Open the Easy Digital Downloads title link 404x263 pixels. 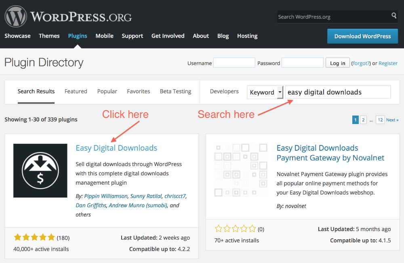[116, 148]
